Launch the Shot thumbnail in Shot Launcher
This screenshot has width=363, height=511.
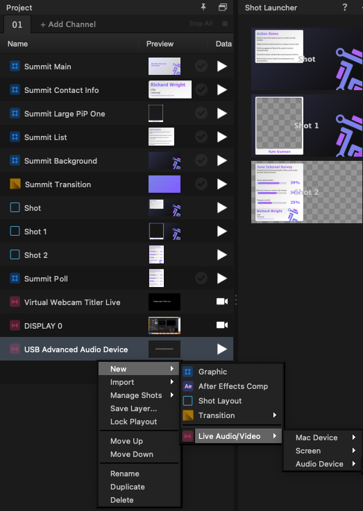pos(307,59)
